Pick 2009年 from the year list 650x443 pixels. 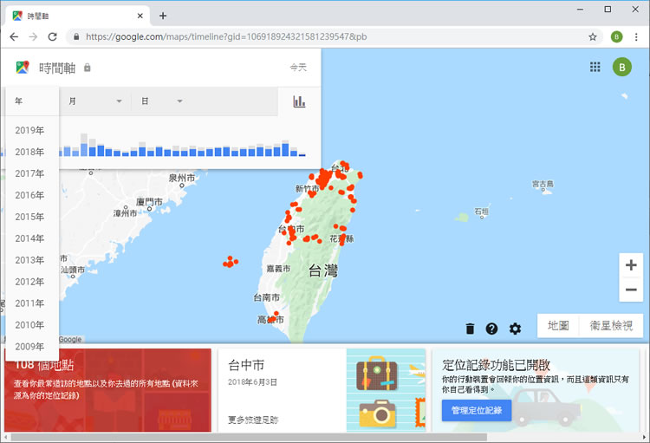tap(29, 347)
